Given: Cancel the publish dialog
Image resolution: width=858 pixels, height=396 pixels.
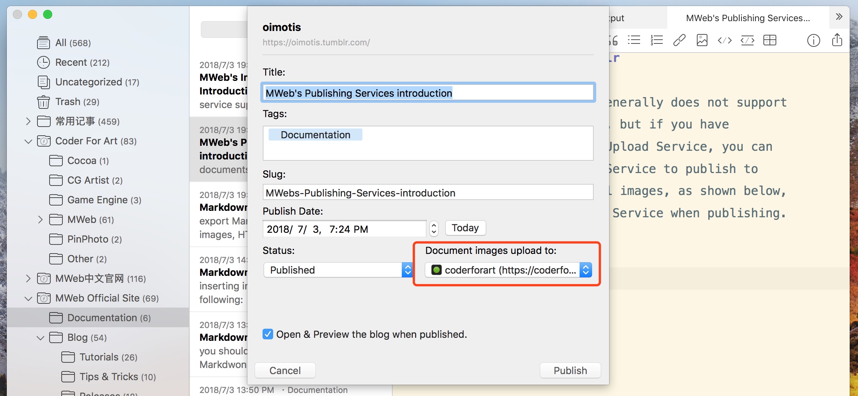Looking at the screenshot, I should [285, 370].
